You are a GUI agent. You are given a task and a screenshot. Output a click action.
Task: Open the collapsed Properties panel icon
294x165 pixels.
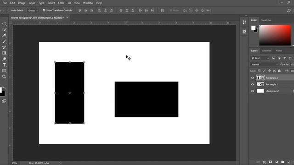coord(244,31)
